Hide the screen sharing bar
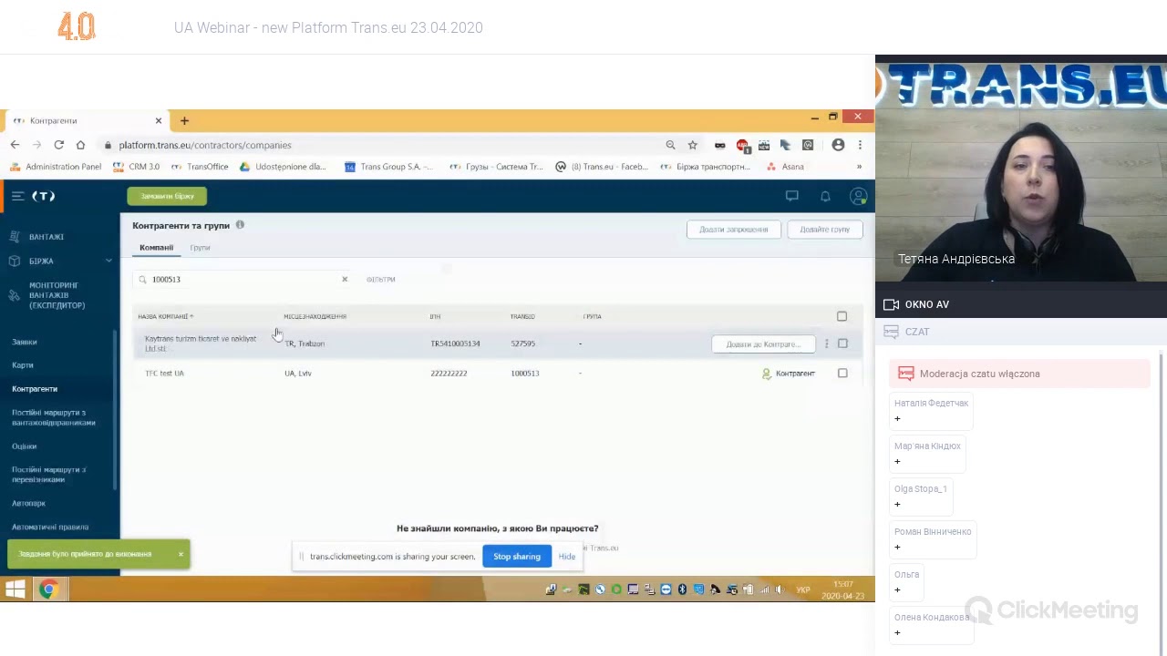This screenshot has height=656, width=1167. (x=567, y=557)
